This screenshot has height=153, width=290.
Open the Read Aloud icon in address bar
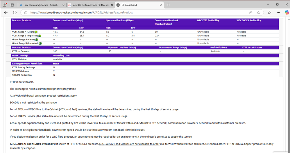(x=250, y=13)
